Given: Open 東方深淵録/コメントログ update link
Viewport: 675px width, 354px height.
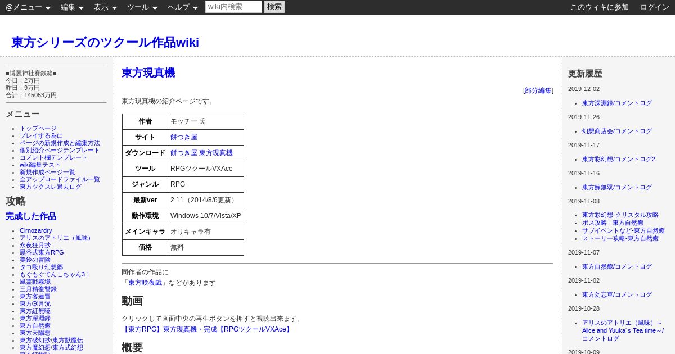Looking at the screenshot, I should [617, 103].
